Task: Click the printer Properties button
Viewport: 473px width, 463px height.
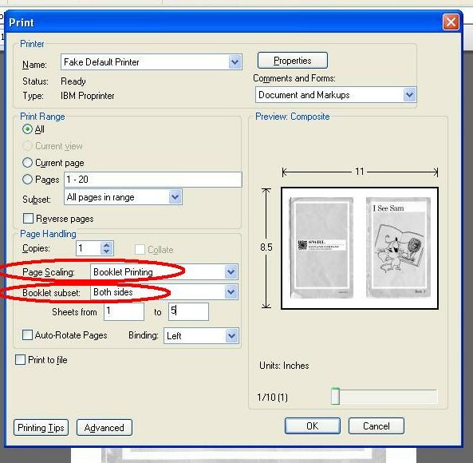Action: tap(293, 61)
